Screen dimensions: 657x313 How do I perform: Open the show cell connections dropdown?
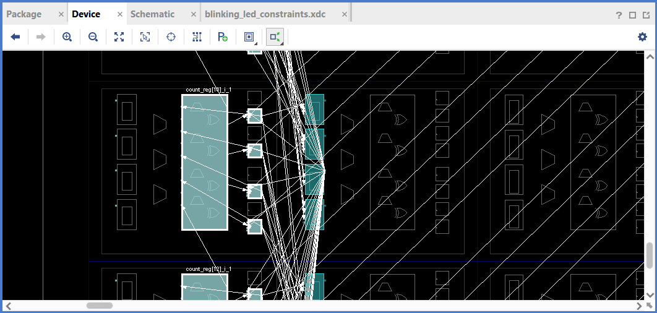[275, 37]
